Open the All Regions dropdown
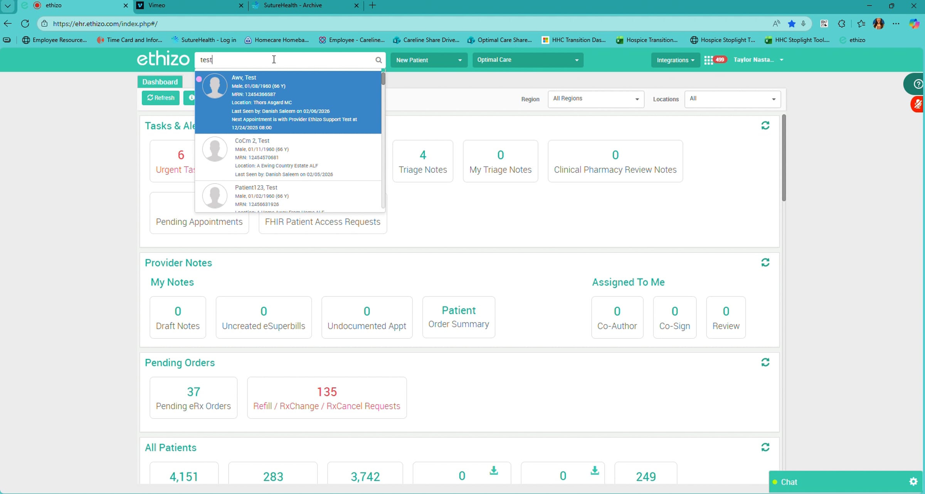Screen dimensions: 925x494 coord(596,99)
